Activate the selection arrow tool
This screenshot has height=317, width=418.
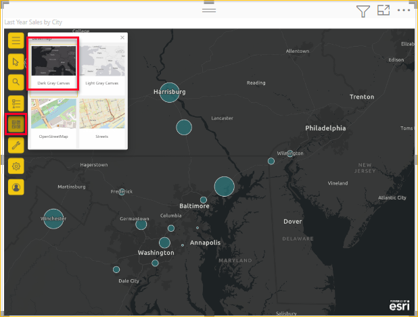[16, 62]
